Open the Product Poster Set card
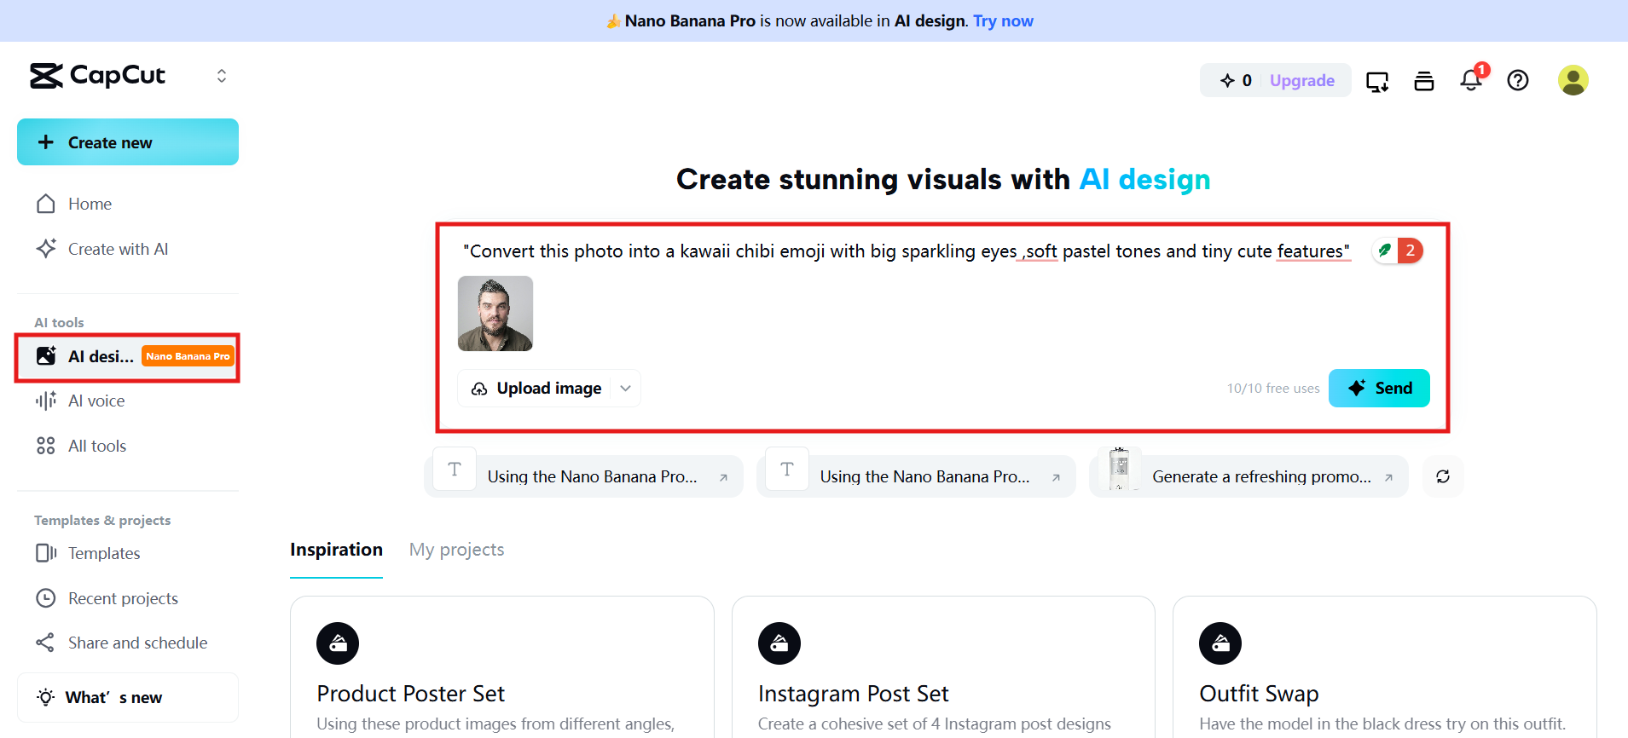This screenshot has height=738, width=1628. point(502,667)
